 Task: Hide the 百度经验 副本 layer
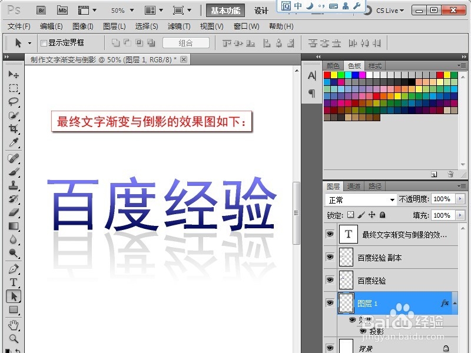(331, 257)
